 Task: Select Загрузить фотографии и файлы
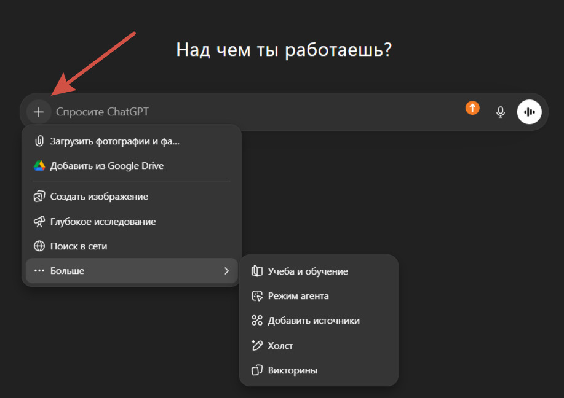[132, 141]
